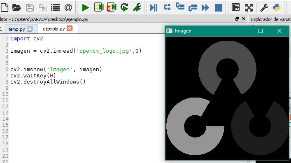
Task: Run the current line in the debugger
Action: (x=167, y=7)
